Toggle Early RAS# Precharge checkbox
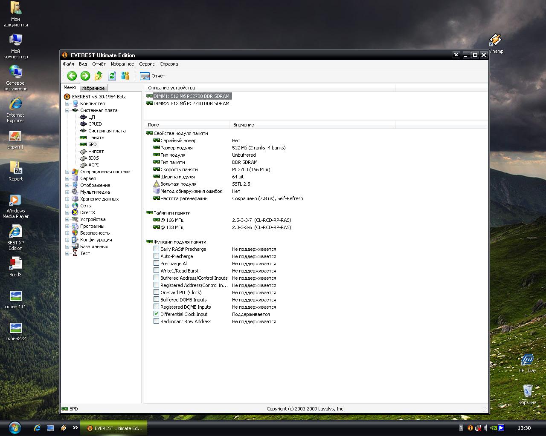This screenshot has height=436, width=546. point(156,249)
